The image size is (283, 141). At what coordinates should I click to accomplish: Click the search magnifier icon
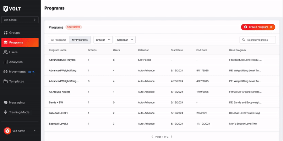pyautogui.click(x=244, y=40)
